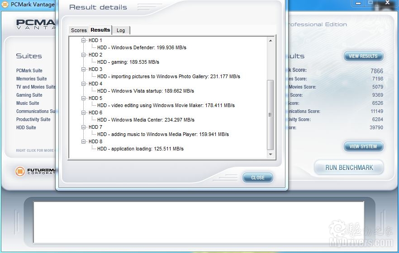This screenshot has height=253, width=399.
Task: Select the Windows Media Center result line
Action: tap(146, 120)
